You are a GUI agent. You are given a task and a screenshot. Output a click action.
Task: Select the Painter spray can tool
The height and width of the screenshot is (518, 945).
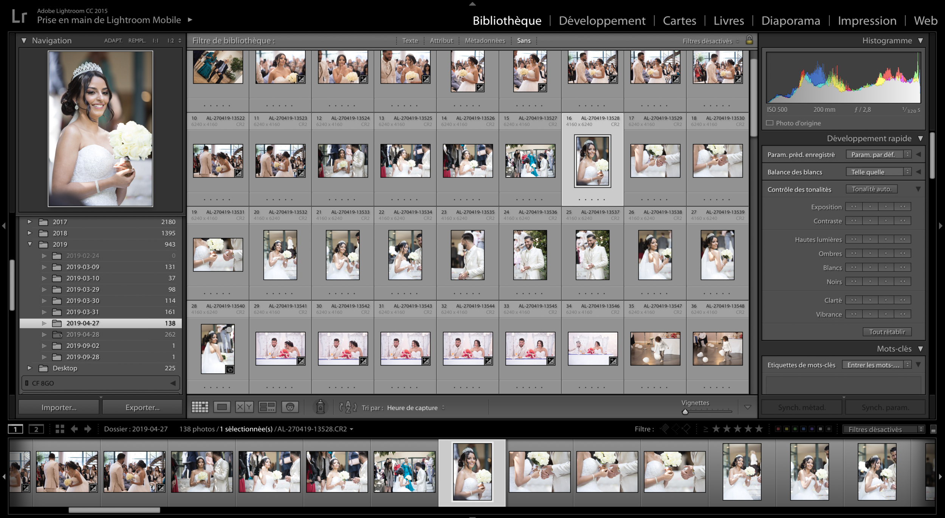(x=320, y=407)
